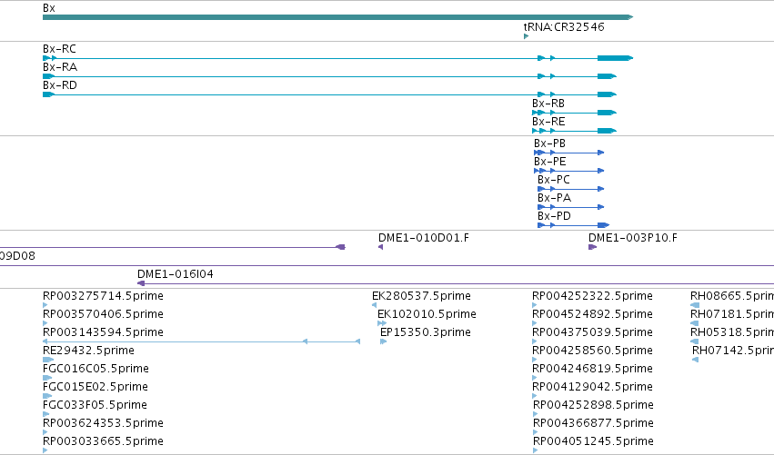Select the Bx-RC transcript label
The height and width of the screenshot is (455, 774).
59,49
